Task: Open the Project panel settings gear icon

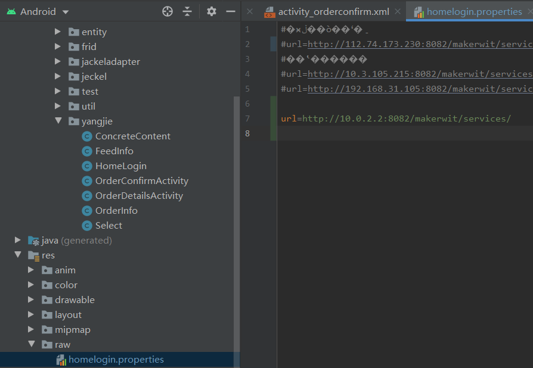Action: point(210,11)
